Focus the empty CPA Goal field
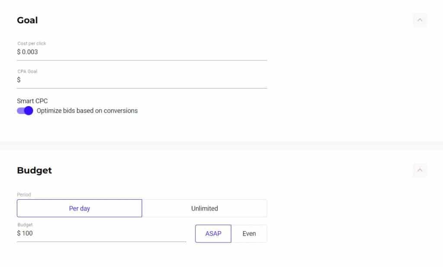Image resolution: width=443 pixels, height=267 pixels. click(x=143, y=80)
